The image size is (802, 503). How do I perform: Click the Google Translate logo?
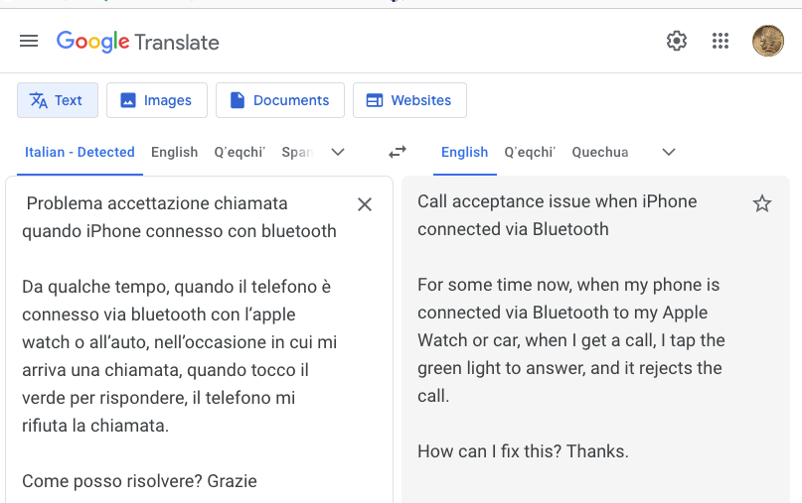point(138,42)
